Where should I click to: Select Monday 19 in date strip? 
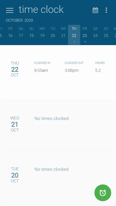coord(42,35)
